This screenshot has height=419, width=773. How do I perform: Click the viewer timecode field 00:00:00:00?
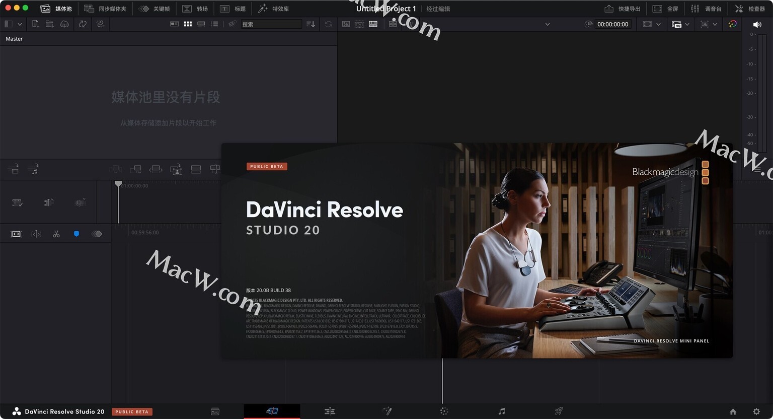612,24
